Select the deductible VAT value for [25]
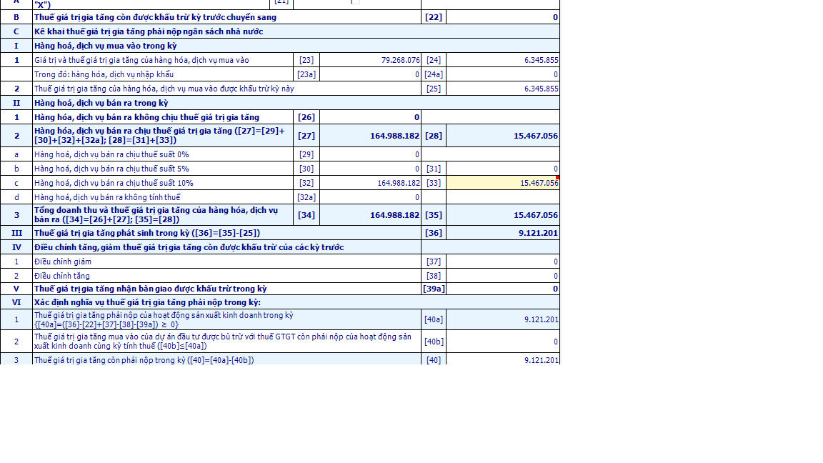 pos(503,89)
